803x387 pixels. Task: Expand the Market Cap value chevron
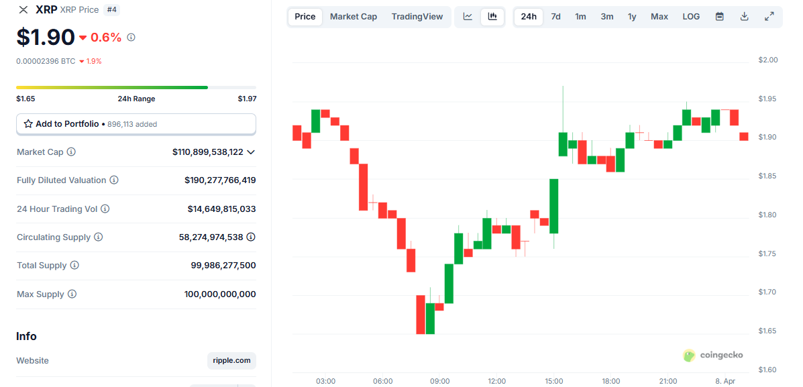251,152
